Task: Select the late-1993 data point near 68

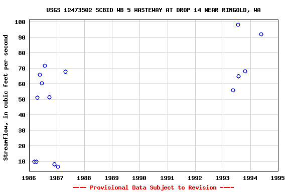Action: (245, 71)
